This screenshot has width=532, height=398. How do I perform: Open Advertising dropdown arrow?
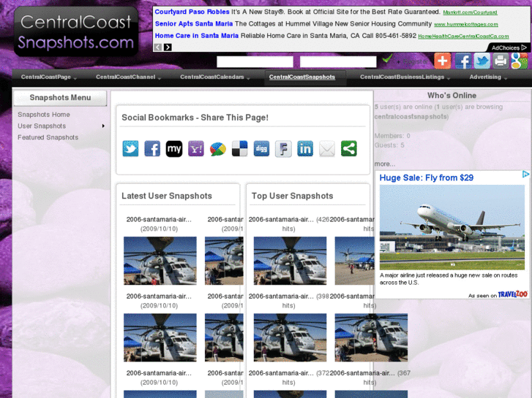[x=506, y=79]
